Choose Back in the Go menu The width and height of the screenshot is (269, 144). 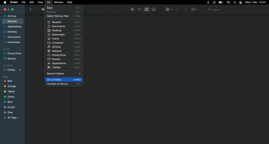pos(64,8)
